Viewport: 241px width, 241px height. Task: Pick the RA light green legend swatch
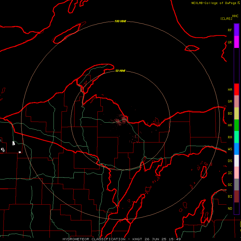click(x=236, y=137)
